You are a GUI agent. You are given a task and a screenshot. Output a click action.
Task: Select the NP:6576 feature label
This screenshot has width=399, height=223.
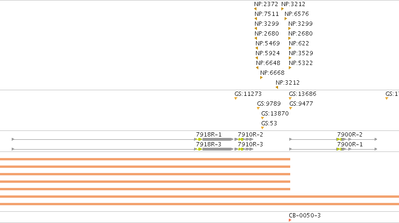297,14
